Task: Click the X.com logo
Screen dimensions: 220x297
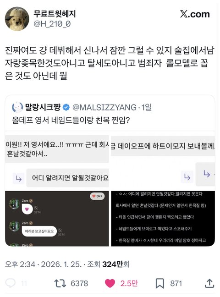Action: 195,14
